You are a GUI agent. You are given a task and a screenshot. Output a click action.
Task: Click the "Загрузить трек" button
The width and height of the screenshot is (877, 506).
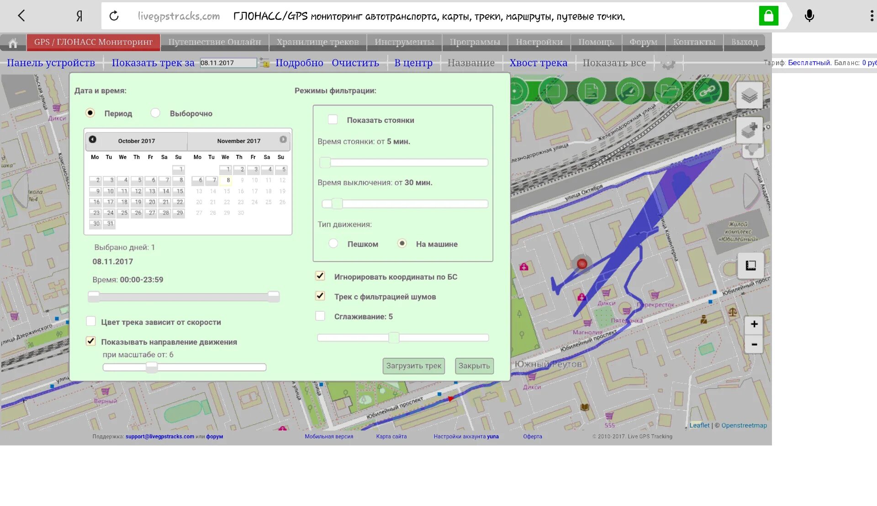414,366
